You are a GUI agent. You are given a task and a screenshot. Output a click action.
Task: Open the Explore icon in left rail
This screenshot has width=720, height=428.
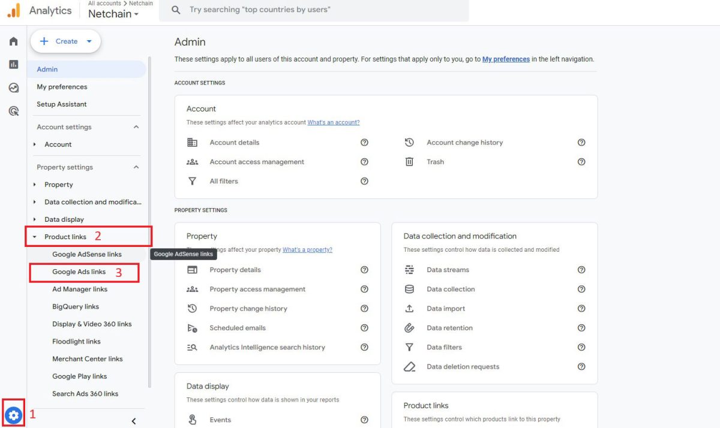[13, 88]
